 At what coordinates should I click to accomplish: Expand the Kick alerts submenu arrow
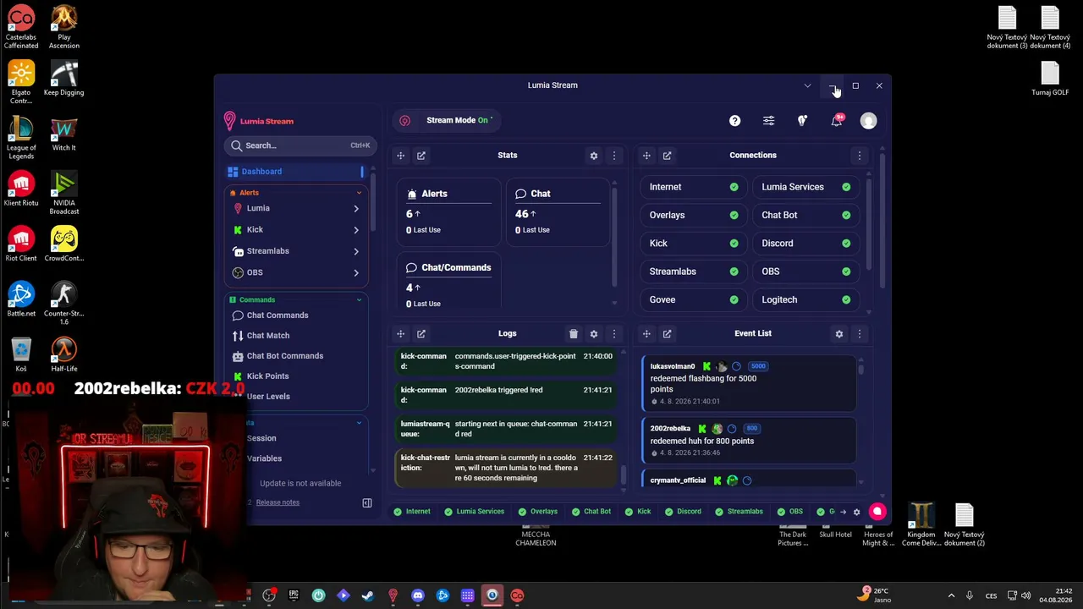(356, 230)
